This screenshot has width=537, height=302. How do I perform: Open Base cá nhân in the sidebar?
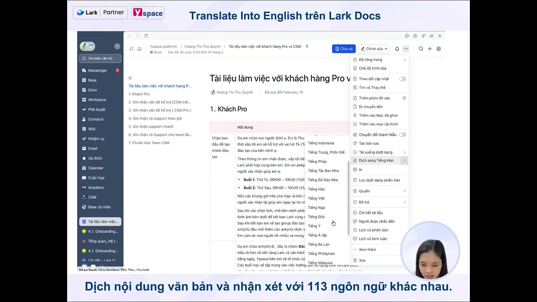100,207
